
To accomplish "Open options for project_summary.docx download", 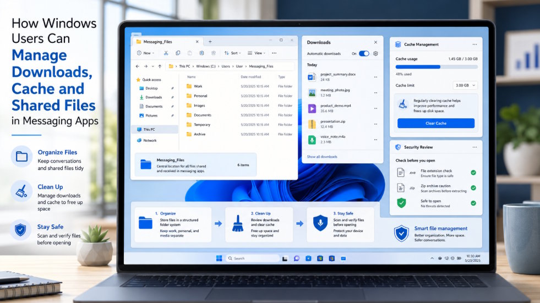I will pos(376,77).
